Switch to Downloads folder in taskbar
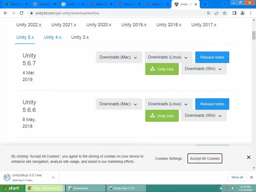The width and height of the screenshot is (256, 192). click(85, 188)
